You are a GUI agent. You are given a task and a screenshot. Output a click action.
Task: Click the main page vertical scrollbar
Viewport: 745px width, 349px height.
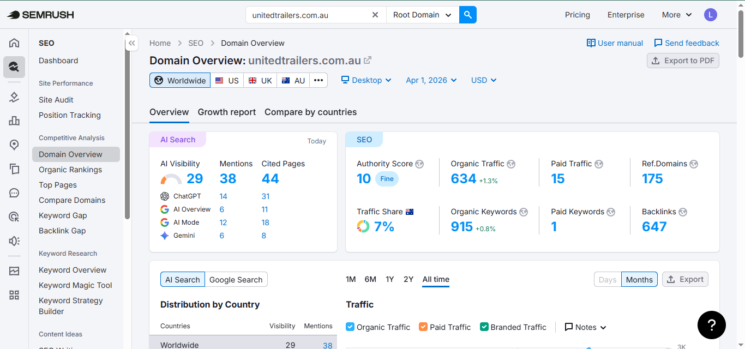coord(741,33)
